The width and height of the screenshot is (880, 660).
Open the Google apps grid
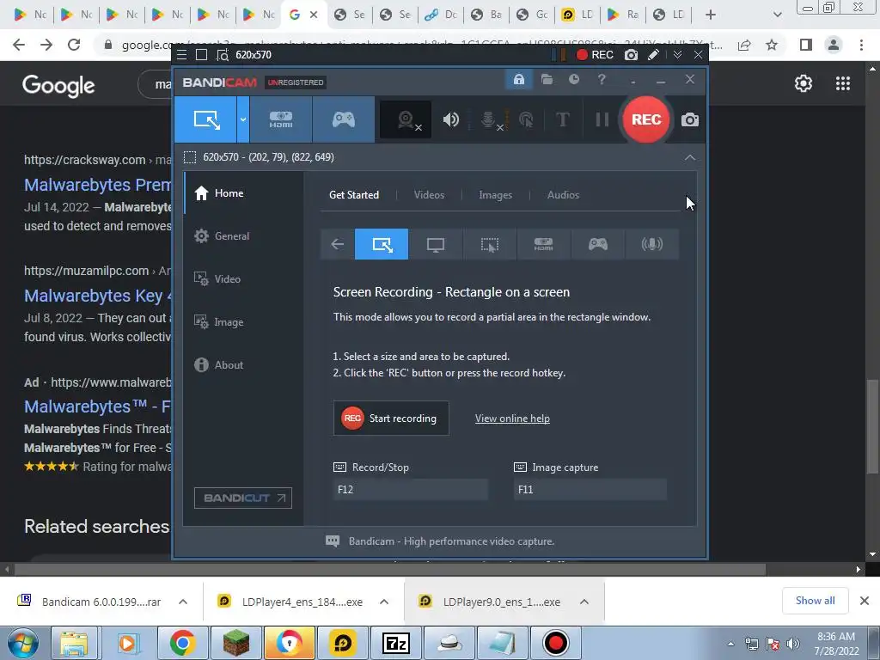click(x=843, y=83)
